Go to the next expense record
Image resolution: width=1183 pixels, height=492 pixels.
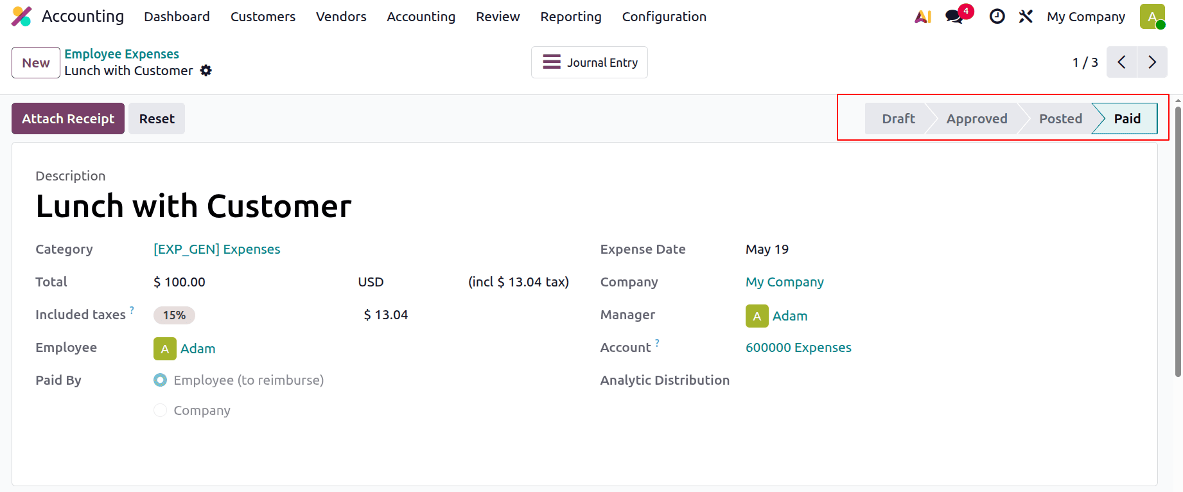click(1152, 62)
